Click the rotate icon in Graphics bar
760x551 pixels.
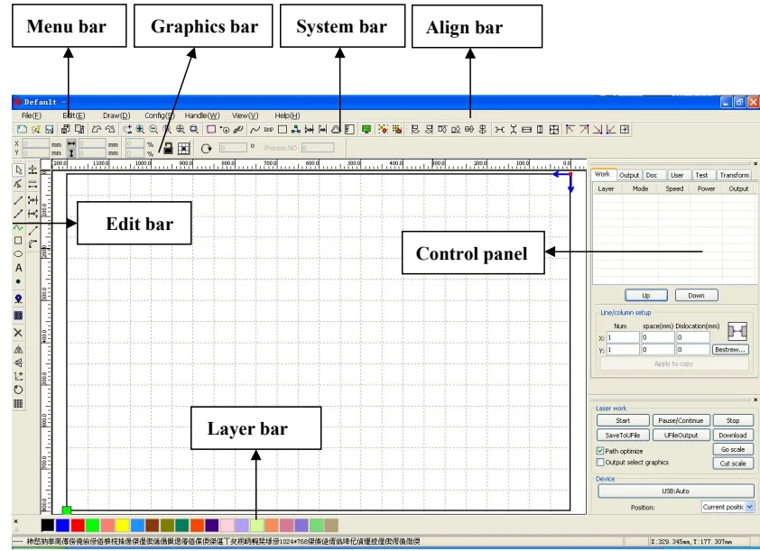(206, 148)
